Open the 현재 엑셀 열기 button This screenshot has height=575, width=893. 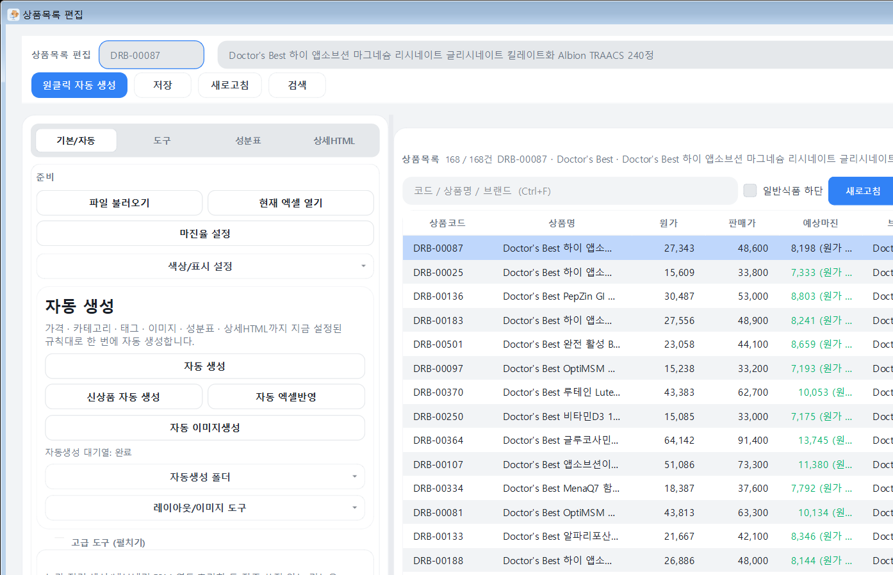pyautogui.click(x=291, y=203)
